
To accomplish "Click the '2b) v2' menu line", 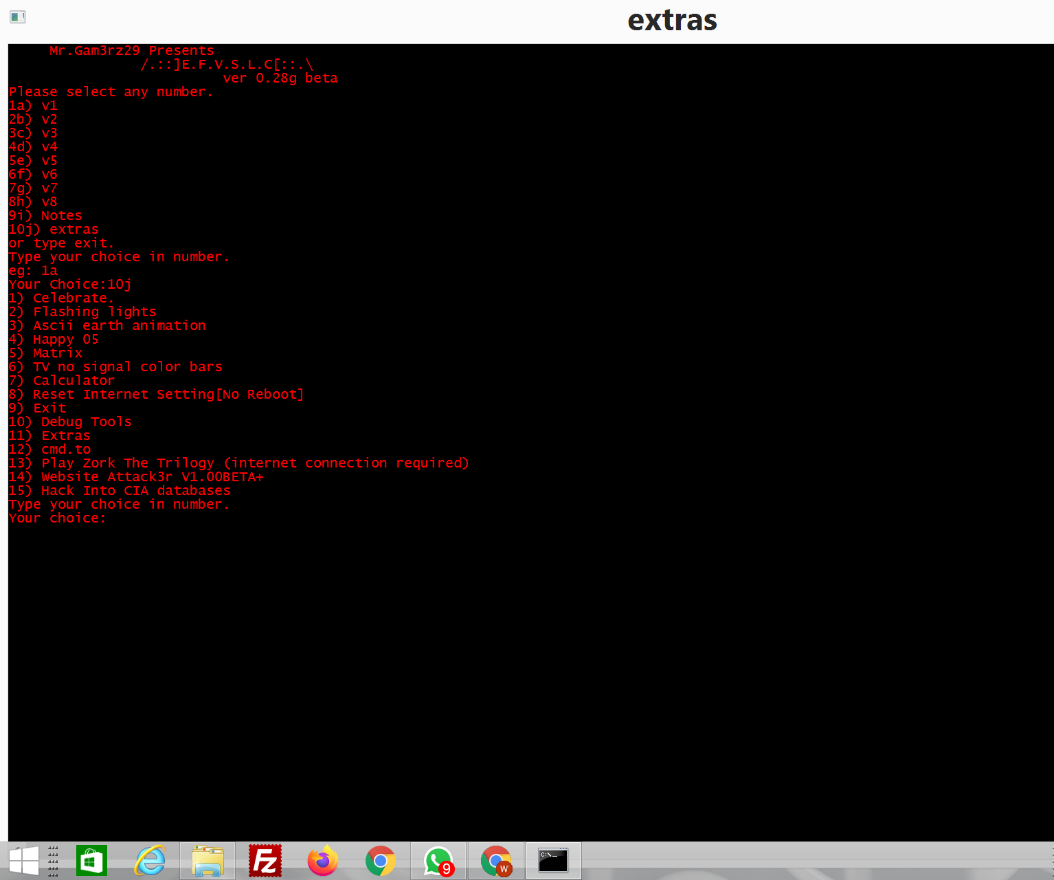I will click(33, 120).
